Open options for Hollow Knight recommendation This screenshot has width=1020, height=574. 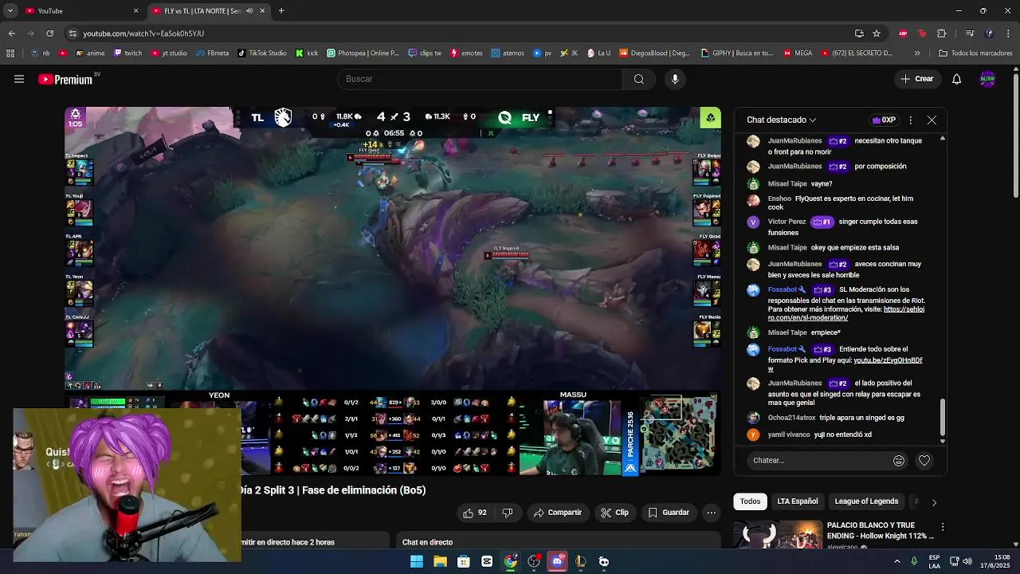(942, 527)
